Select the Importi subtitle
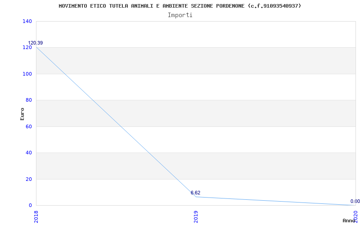Screen dimensions: 360x225 coord(180,15)
